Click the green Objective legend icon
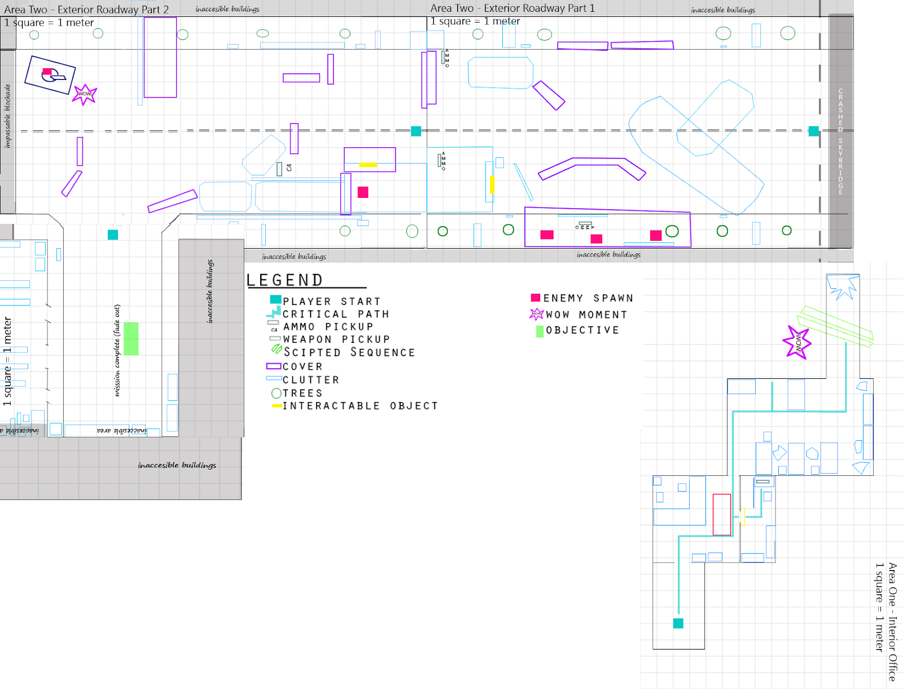This screenshot has width=903, height=689. pyautogui.click(x=540, y=331)
